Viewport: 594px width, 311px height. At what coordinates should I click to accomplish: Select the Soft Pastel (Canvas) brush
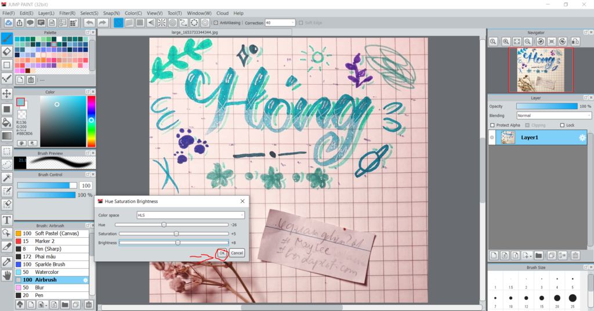click(52, 233)
